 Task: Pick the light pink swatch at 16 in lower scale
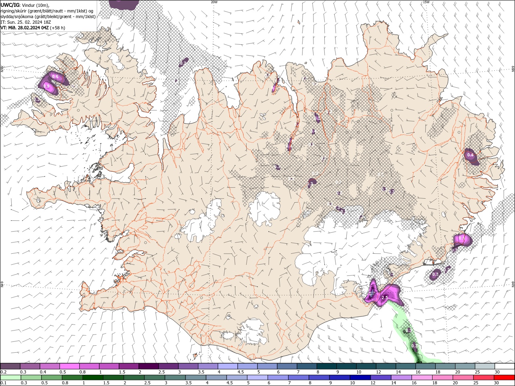tap(421, 378)
